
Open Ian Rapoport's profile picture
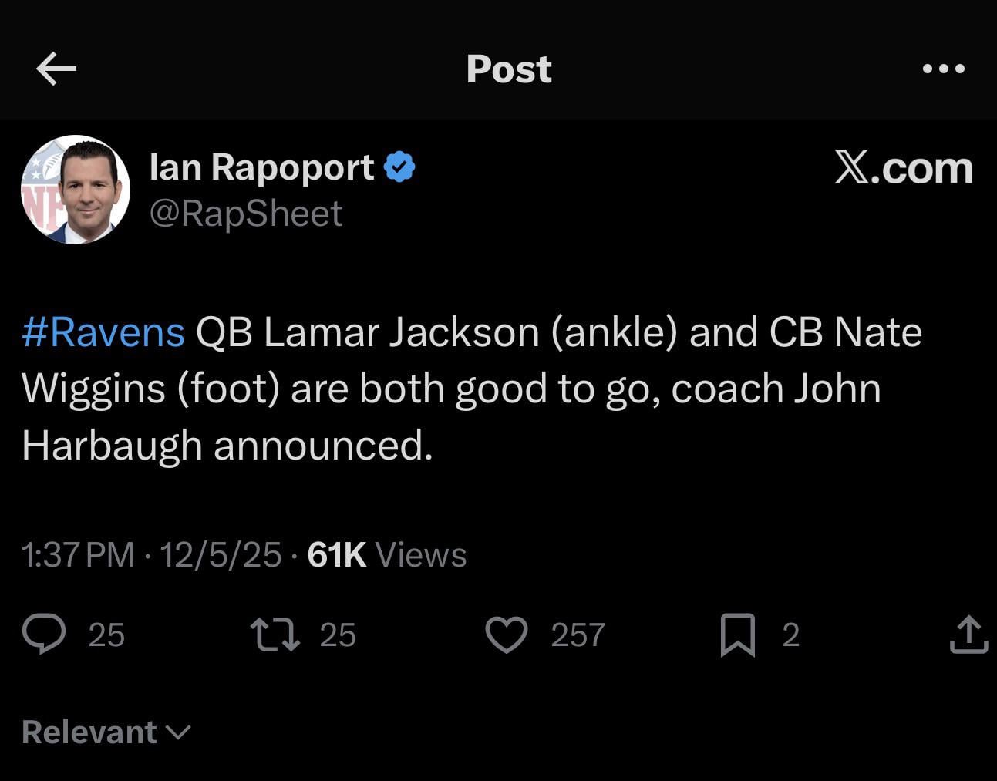click(x=76, y=190)
